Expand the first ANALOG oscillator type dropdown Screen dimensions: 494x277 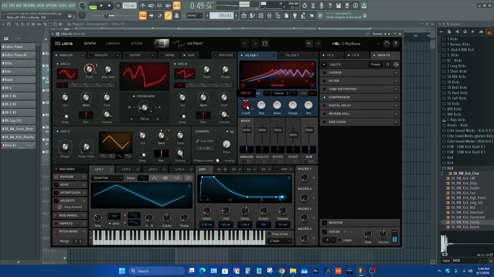coord(82,55)
